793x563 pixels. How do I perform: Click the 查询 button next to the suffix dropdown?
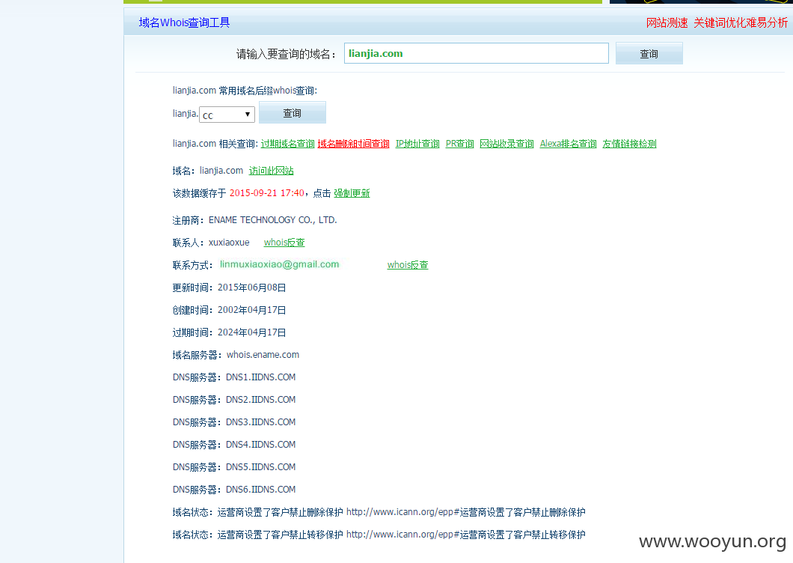[293, 112]
